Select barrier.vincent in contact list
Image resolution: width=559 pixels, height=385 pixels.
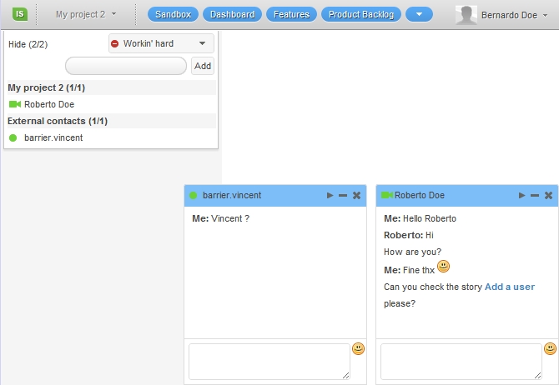point(53,137)
